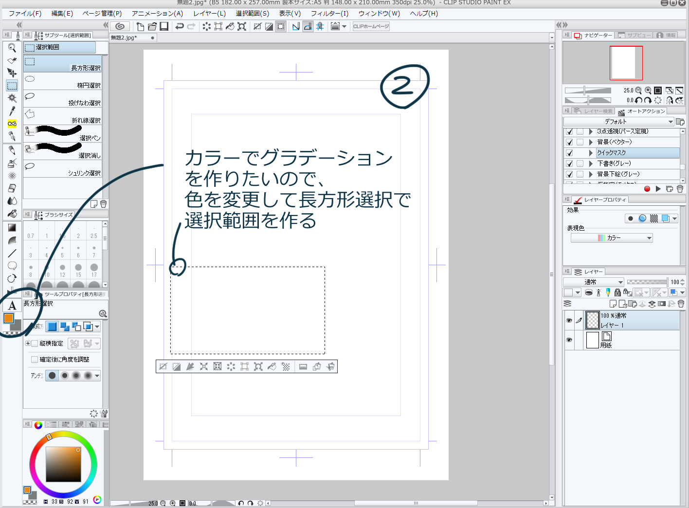Image resolution: width=689 pixels, height=508 pixels.
Task: Expand the クイックマスク auto action entry
Action: tap(591, 153)
